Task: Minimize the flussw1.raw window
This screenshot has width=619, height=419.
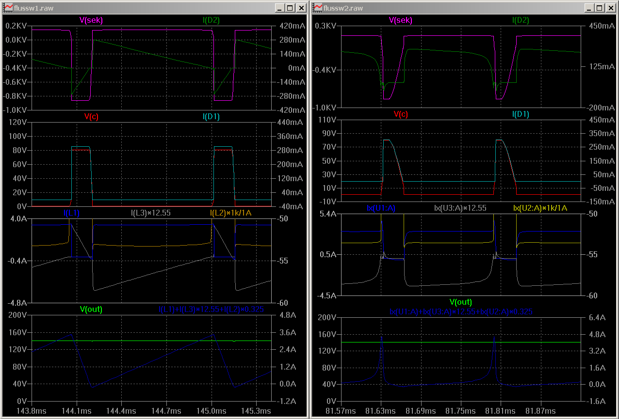Action: point(279,8)
